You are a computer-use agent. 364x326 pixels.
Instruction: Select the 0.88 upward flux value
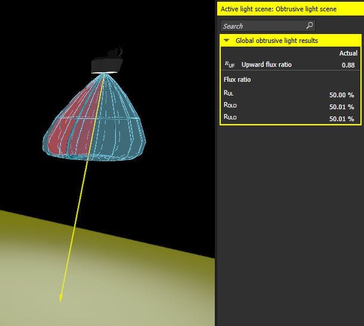coord(348,65)
